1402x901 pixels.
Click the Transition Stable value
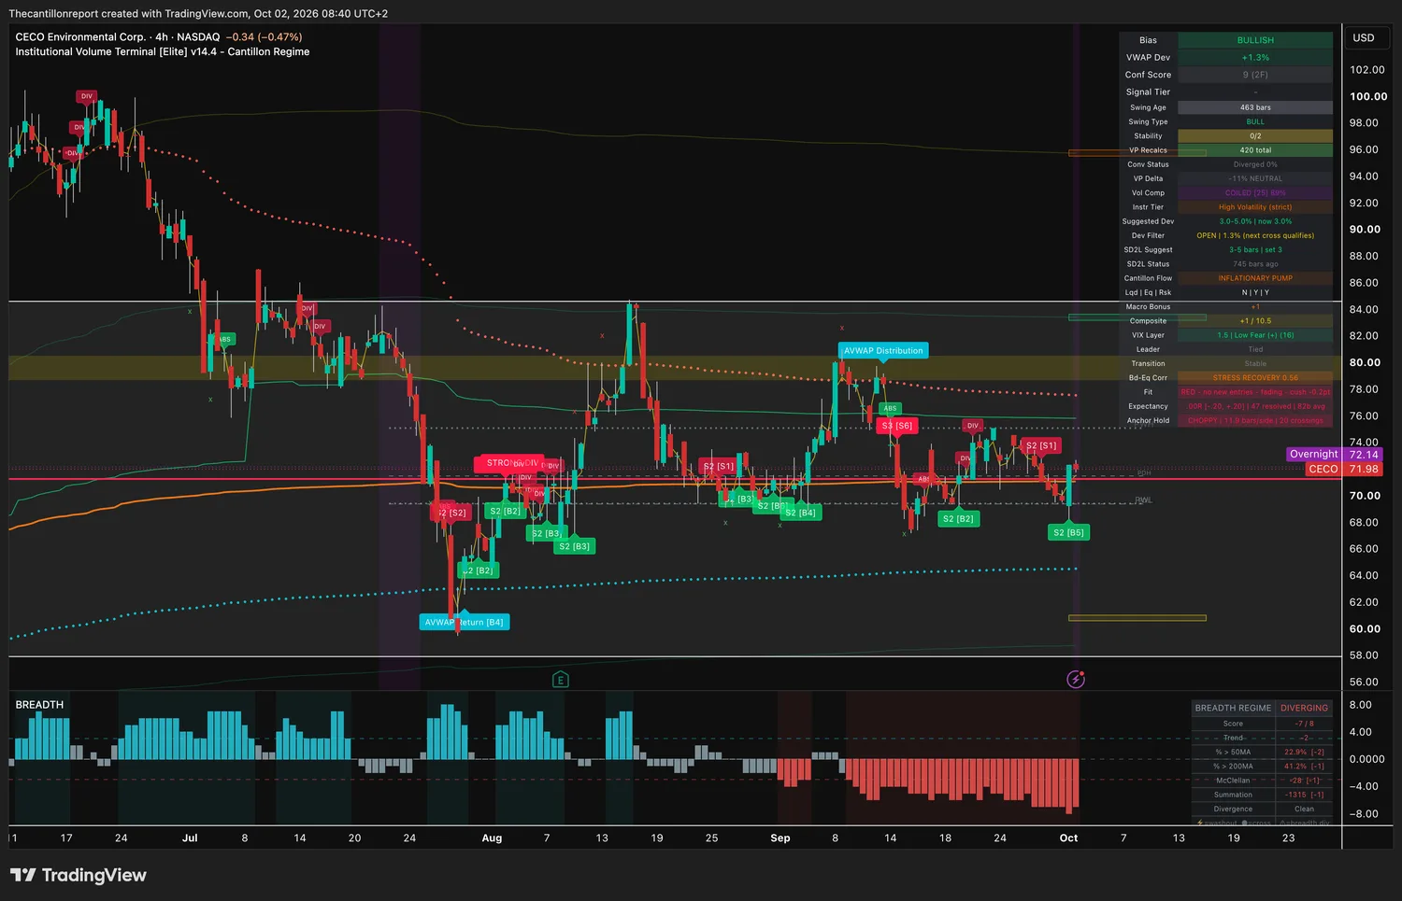coord(1255,364)
